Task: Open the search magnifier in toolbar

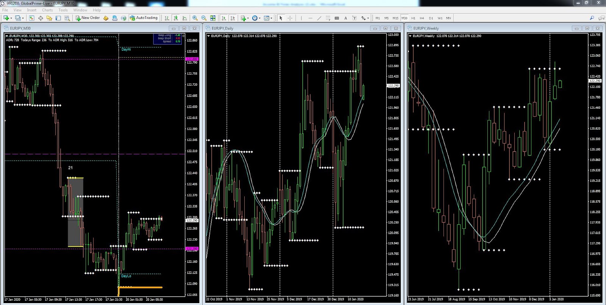Action: [592, 18]
